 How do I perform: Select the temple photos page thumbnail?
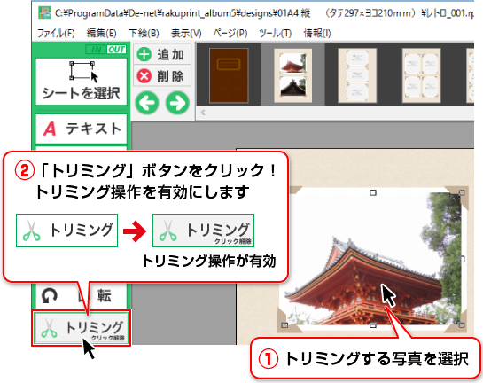293,75
